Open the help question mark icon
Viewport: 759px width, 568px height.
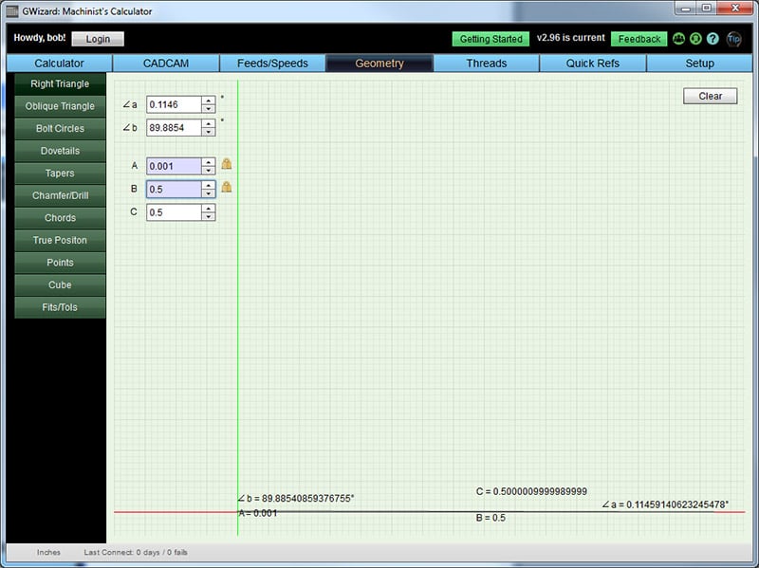[712, 39]
